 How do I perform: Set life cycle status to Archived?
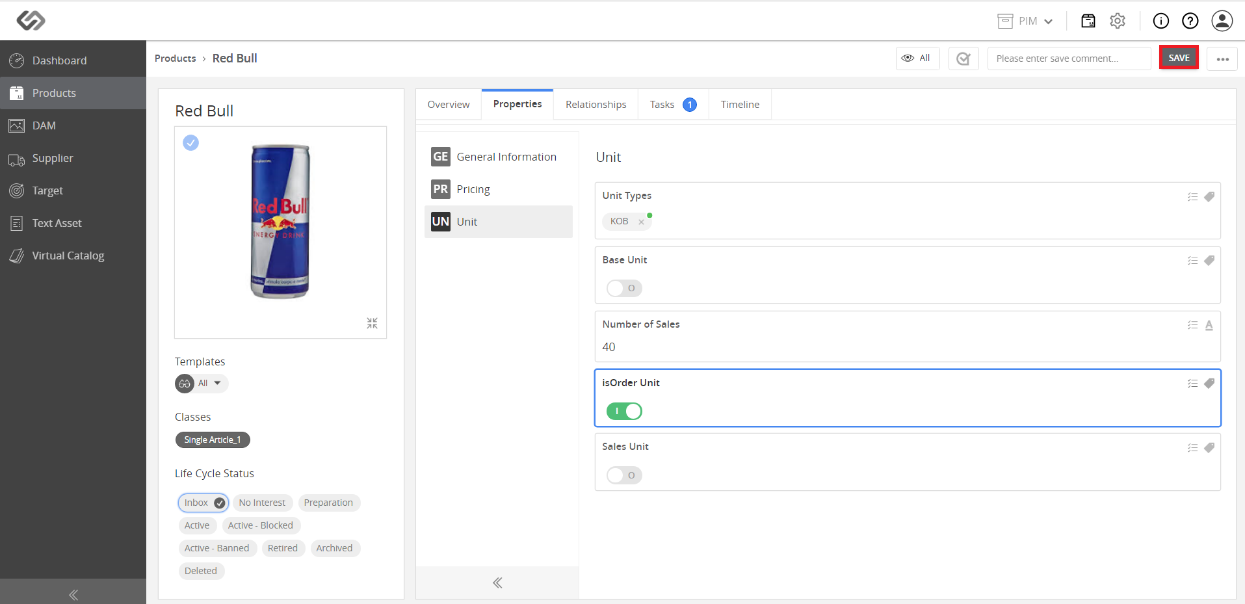point(334,548)
